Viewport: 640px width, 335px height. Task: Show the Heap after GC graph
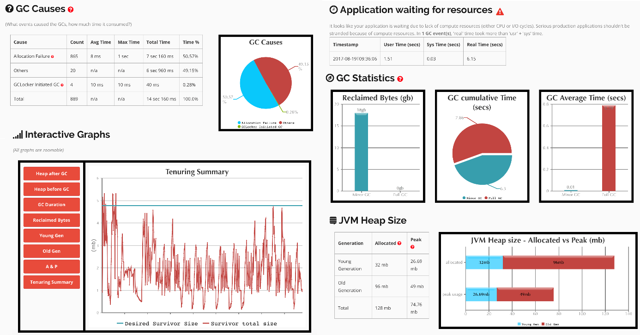tap(52, 174)
